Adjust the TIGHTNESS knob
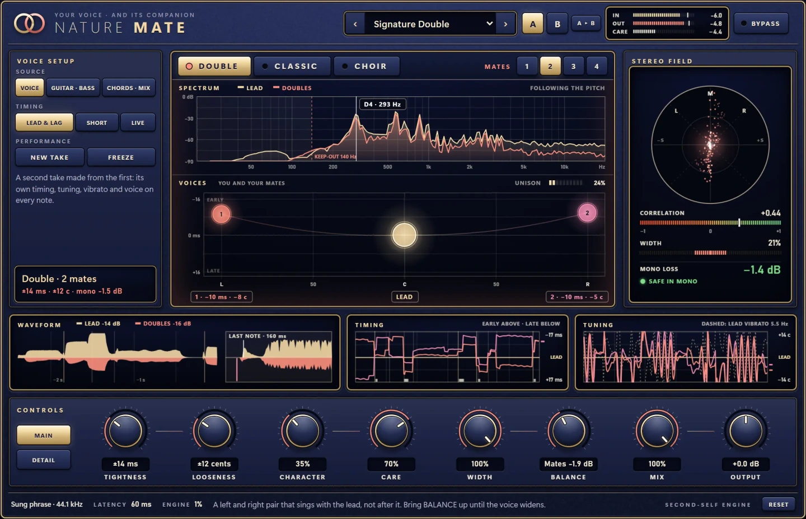Image resolution: width=806 pixels, height=519 pixels. point(125,431)
